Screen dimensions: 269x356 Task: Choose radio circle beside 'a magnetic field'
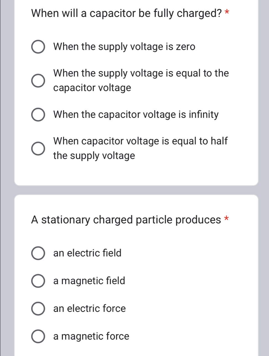(x=38, y=281)
